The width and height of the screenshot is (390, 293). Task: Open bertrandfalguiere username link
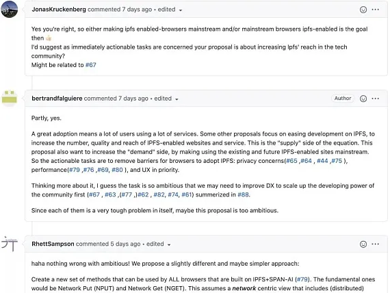point(57,99)
